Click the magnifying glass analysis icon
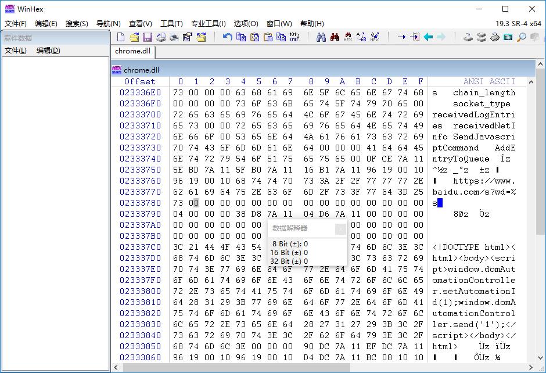 tap(521, 37)
